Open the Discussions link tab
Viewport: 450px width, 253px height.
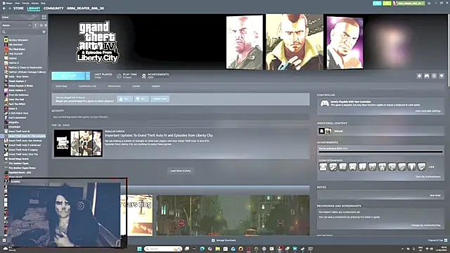pos(114,86)
